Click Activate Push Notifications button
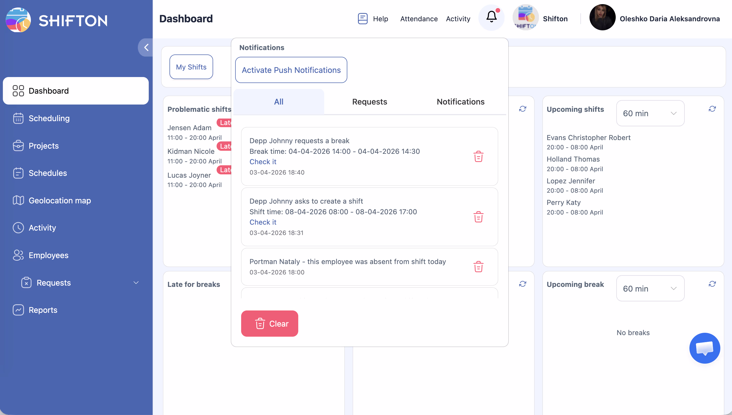Screen dimensions: 732x415 click(x=291, y=70)
